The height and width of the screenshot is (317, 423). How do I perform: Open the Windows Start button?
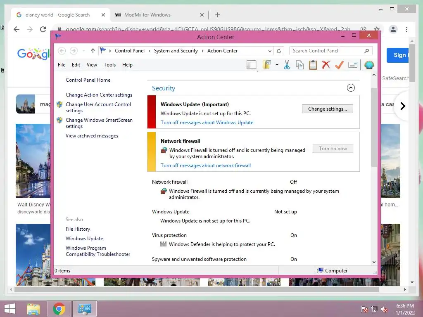[10, 309]
